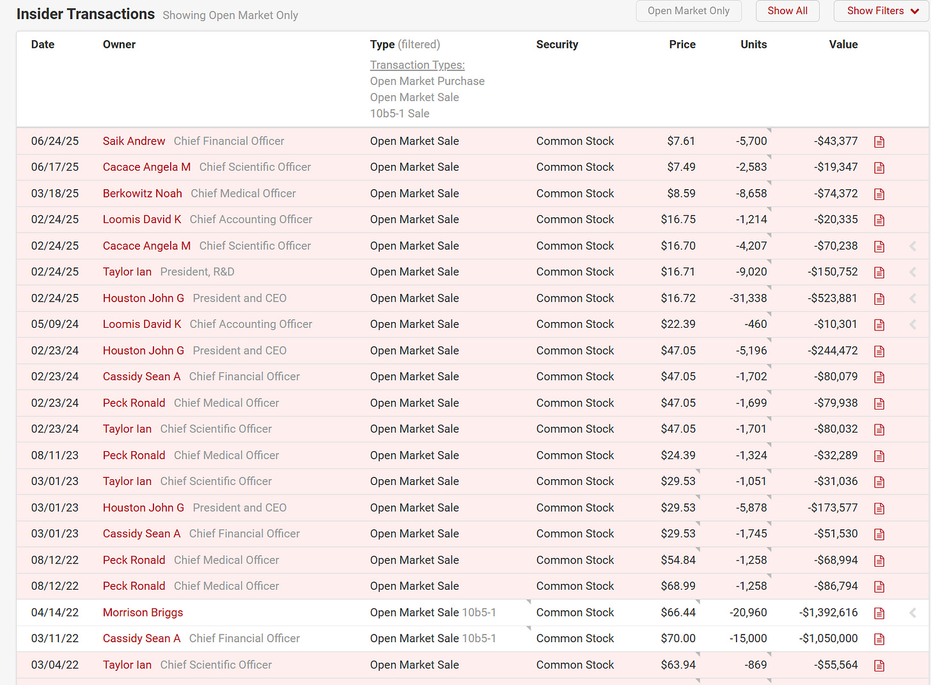Expand the Show Filters dropdown
Screen dimensions: 931x685
click(x=882, y=11)
